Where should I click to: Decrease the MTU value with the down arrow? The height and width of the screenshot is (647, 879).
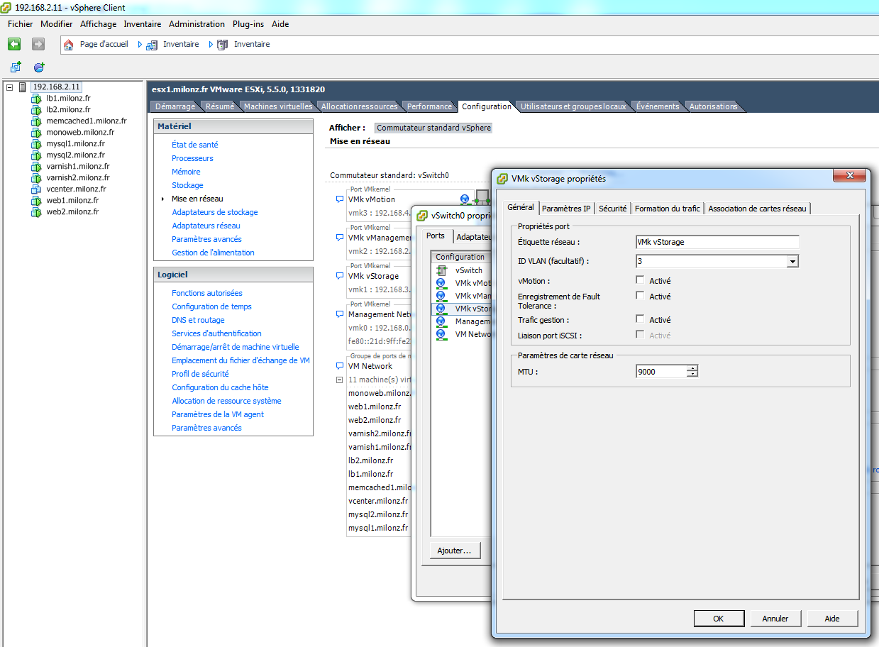point(692,374)
